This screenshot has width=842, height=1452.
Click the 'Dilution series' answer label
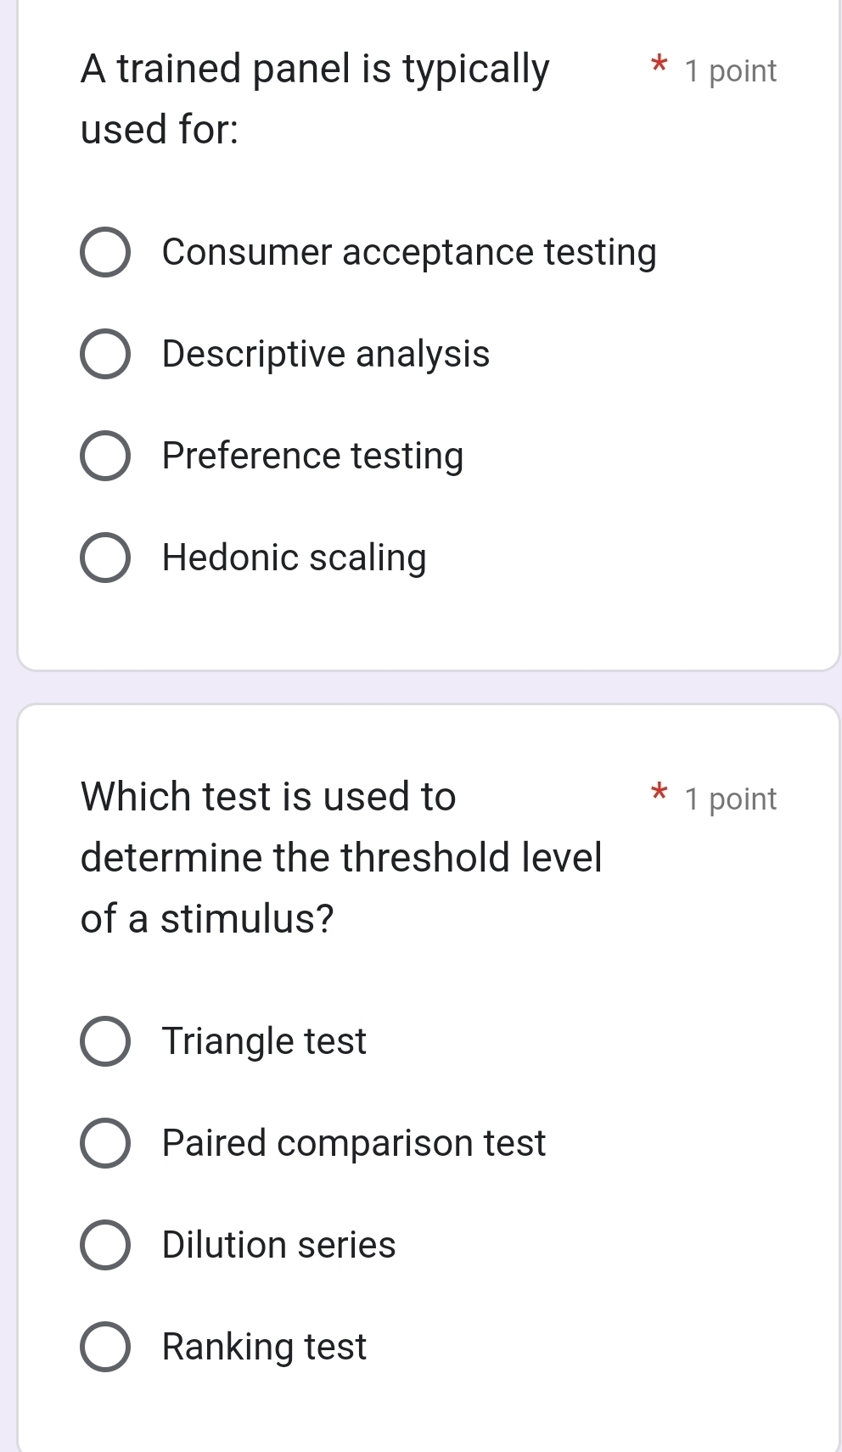click(278, 1245)
